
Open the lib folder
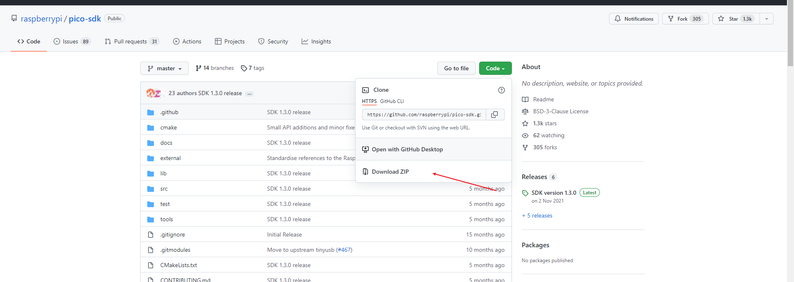[x=163, y=173]
